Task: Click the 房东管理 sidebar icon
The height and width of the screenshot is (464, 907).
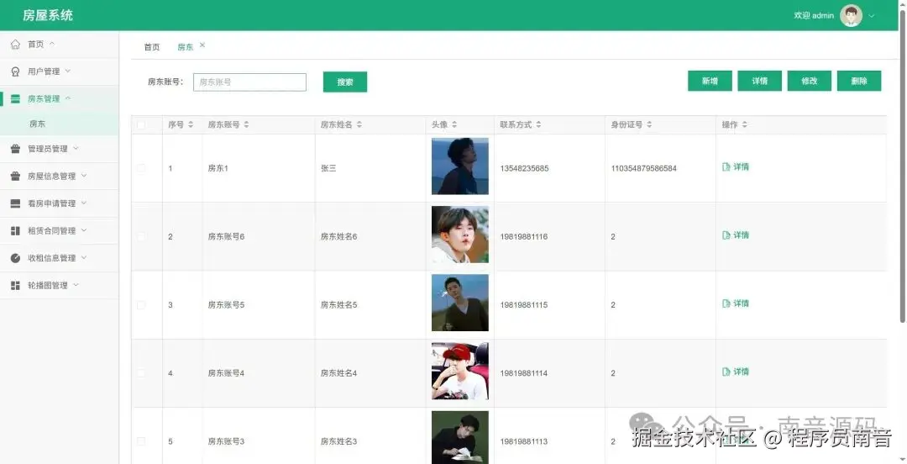Action: 16,99
